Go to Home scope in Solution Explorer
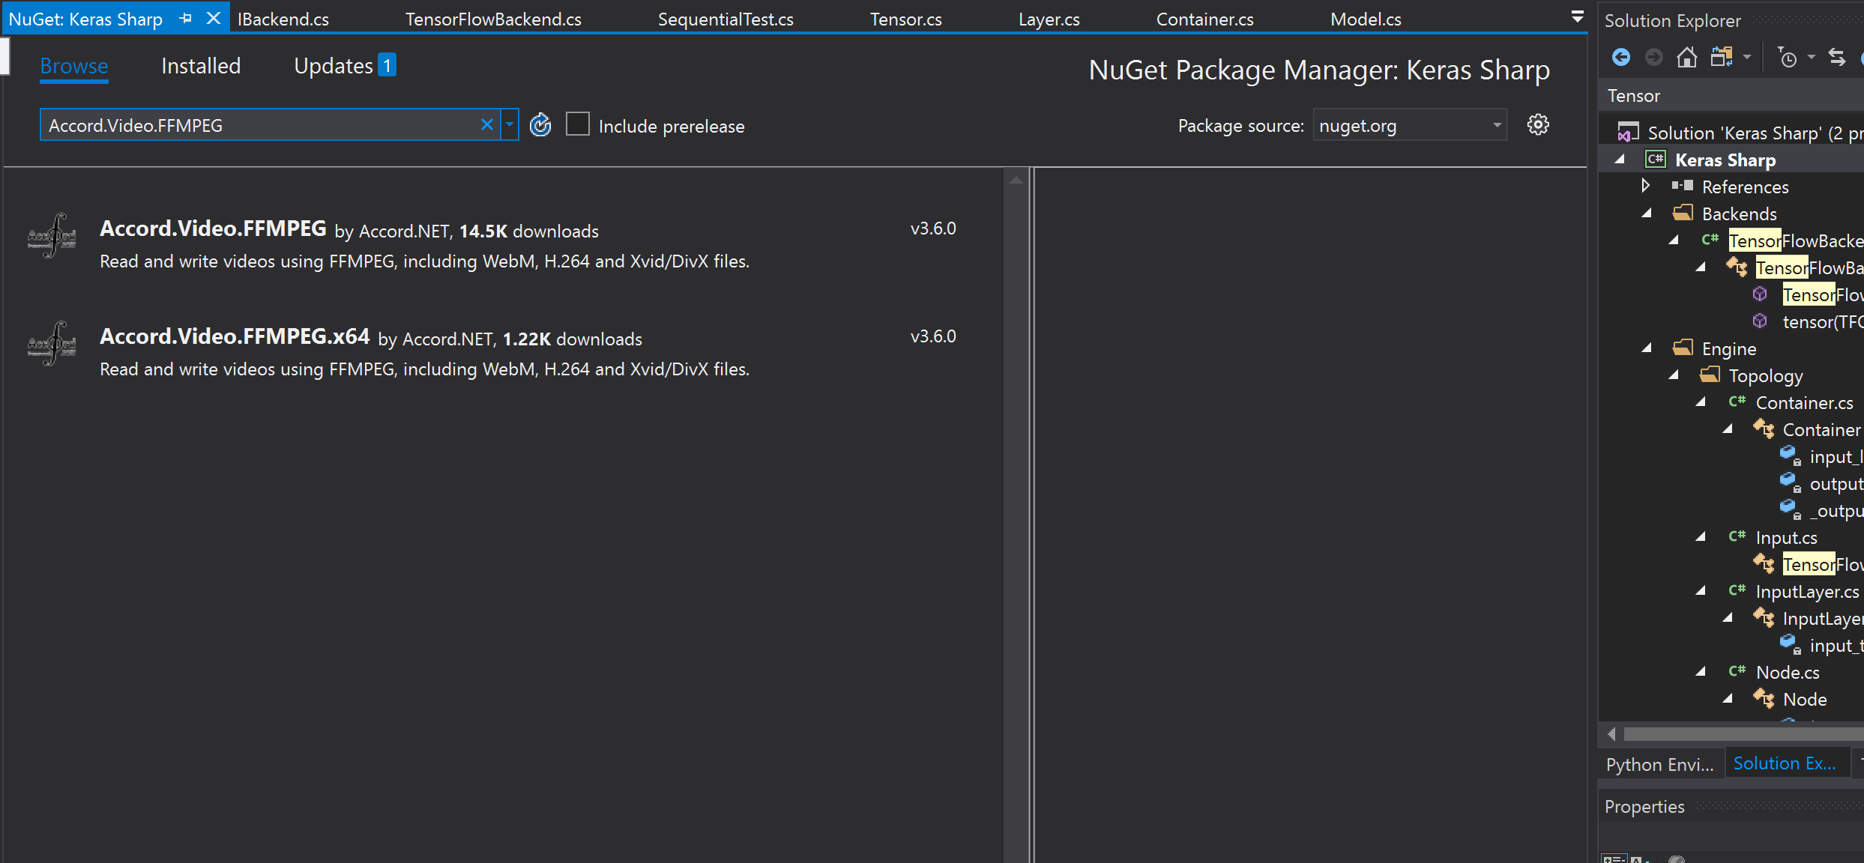 [1686, 57]
